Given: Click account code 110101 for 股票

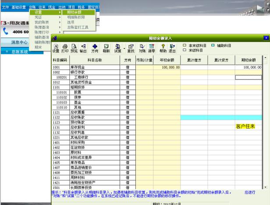Looking at the screenshot, I should (x=61, y=92).
